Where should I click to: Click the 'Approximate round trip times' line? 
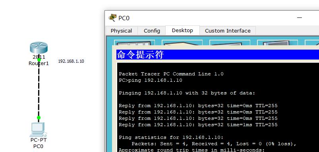click(191, 150)
